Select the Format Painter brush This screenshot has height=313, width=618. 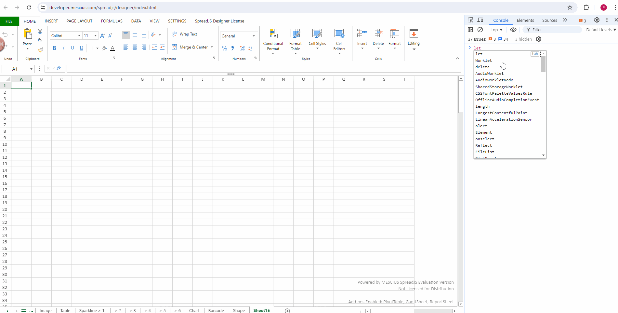(x=40, y=50)
